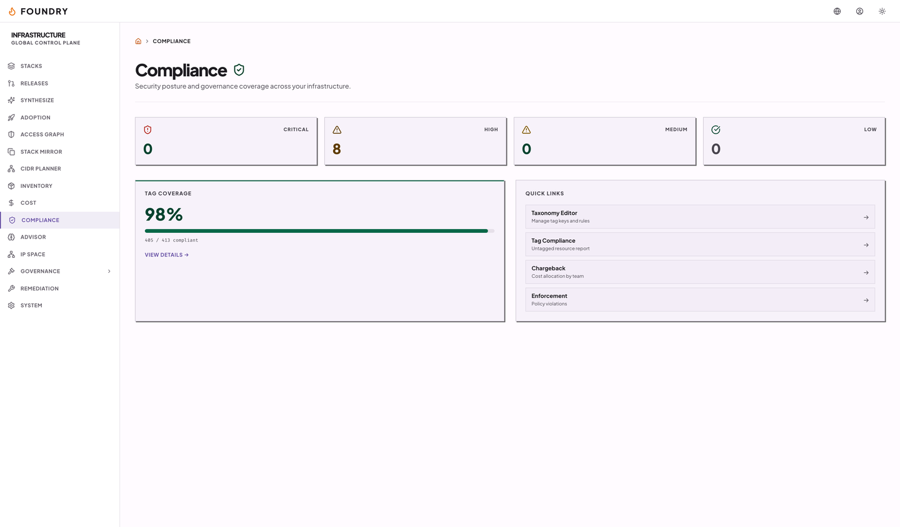
Task: Click the Access Graph shield icon
Action: tap(11, 134)
